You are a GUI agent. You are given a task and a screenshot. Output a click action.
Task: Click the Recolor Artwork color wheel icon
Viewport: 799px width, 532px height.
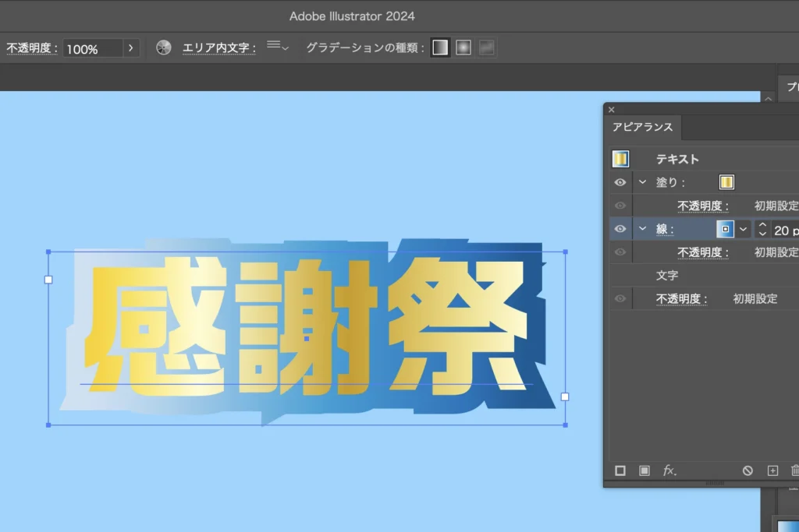pos(163,48)
